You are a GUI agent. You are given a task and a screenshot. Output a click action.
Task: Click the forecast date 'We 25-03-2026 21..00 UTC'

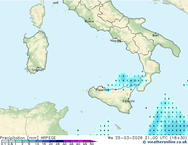tap(138, 138)
